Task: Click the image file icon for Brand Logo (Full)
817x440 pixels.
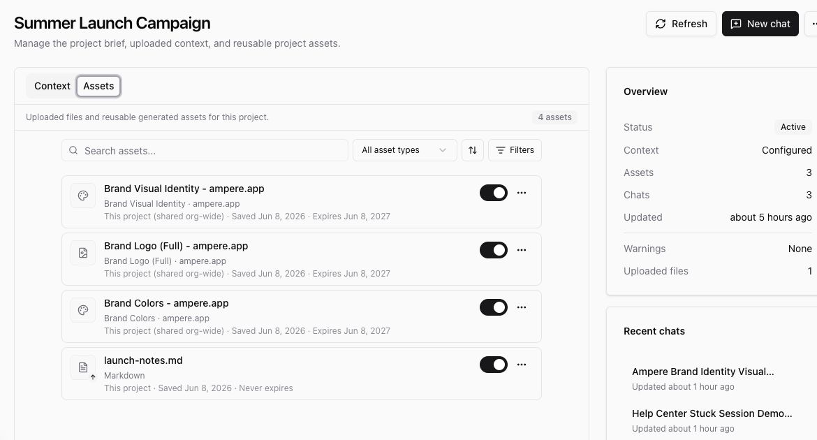Action: click(x=83, y=253)
